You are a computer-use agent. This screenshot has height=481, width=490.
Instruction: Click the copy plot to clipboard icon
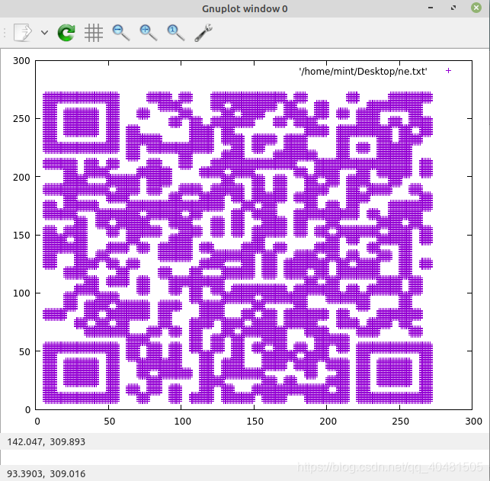[23, 33]
